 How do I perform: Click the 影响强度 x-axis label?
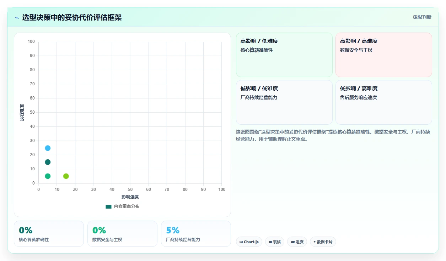click(130, 197)
